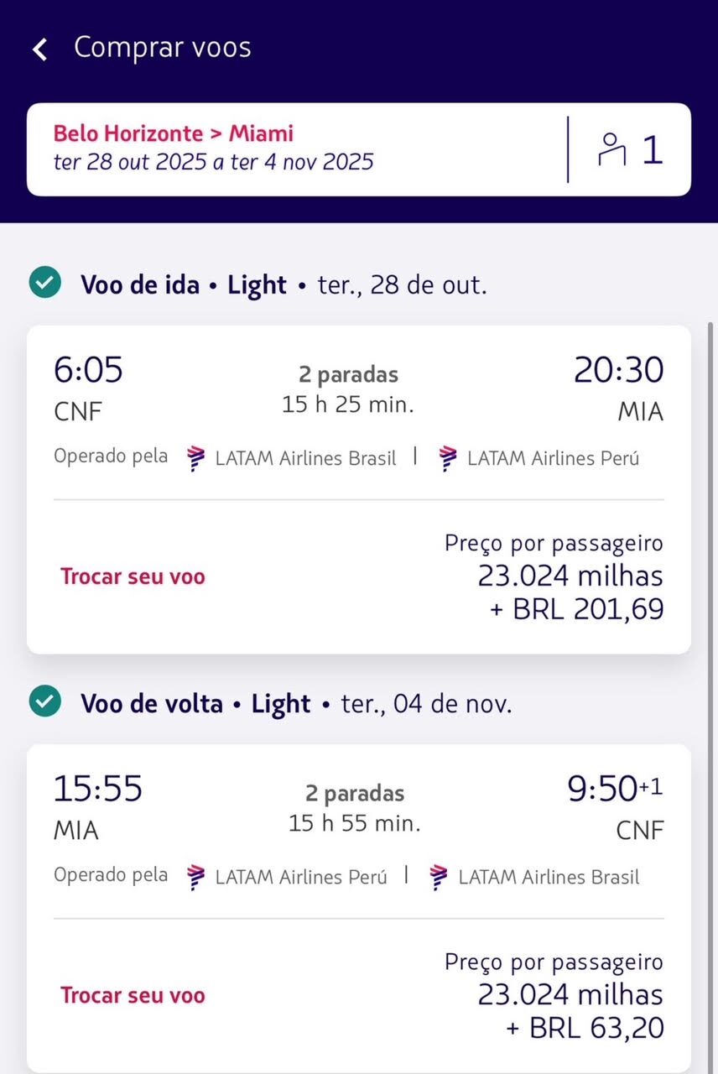Tap the outbound flight green checkmark
Viewport: 718px width, 1074px height.
[x=44, y=284]
